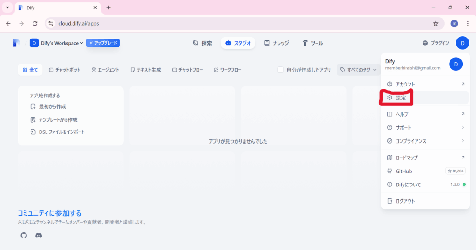Open Difyについて about entry
Viewport: 476px width, 250px height.
click(x=425, y=184)
